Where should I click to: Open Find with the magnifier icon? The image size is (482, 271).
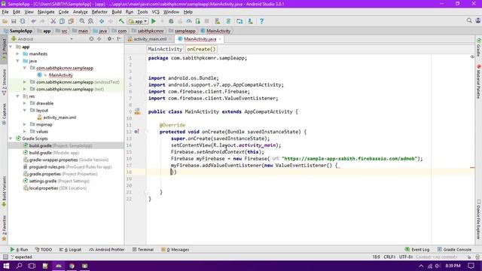point(82,21)
